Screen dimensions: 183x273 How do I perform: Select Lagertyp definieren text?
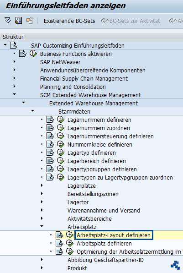point(92,153)
